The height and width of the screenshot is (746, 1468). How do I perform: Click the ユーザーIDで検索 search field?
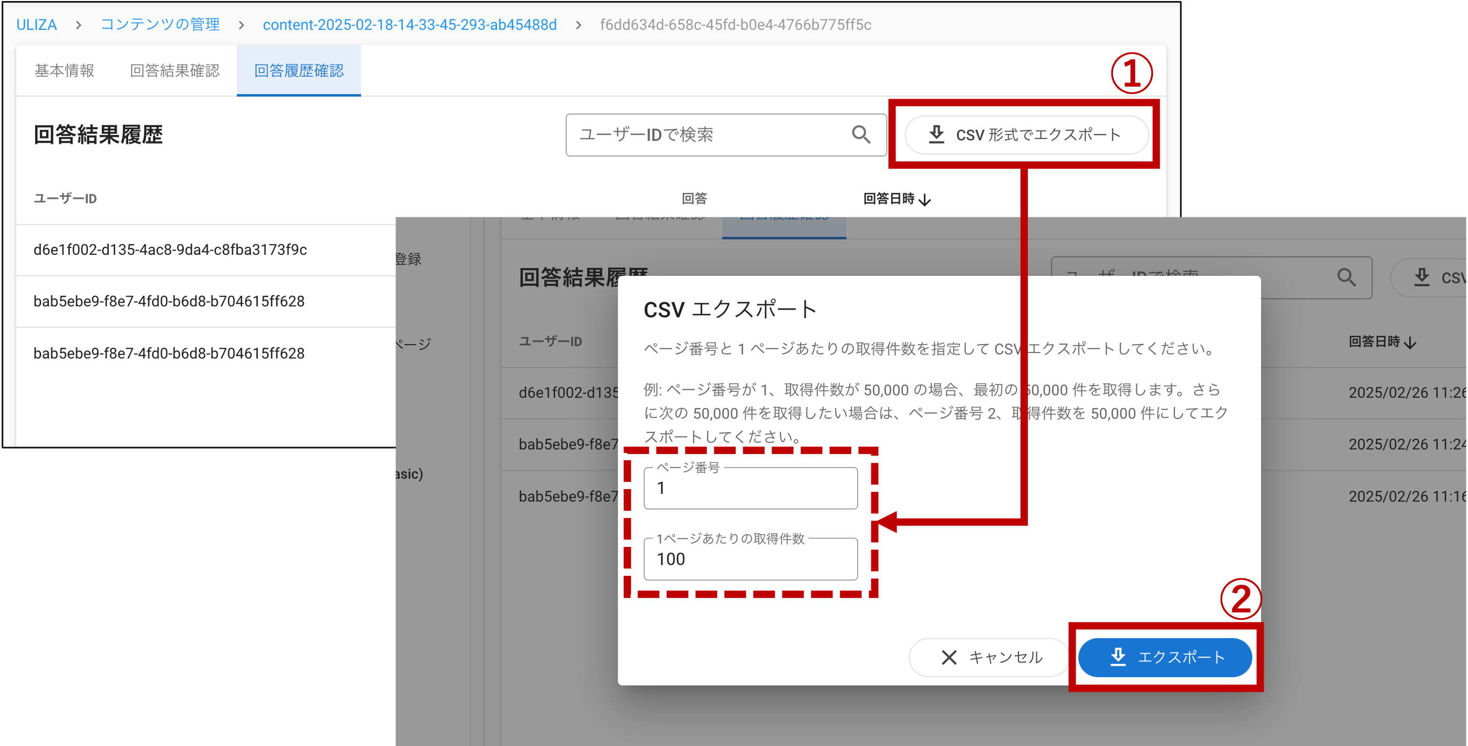725,135
